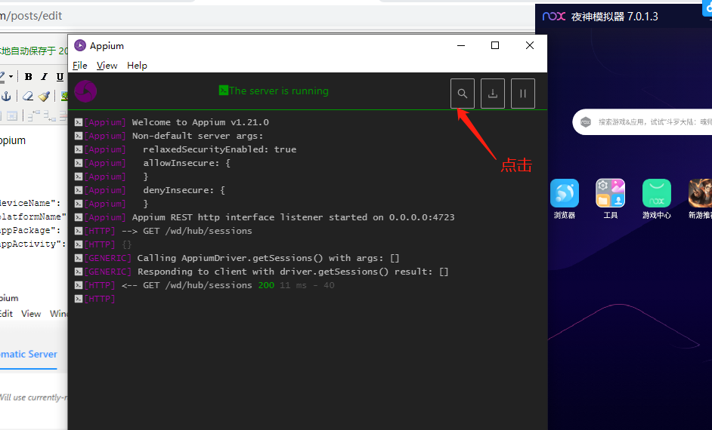Click the 夜神模拟器 7.0.1.3 title text
712x430 pixels.
tap(614, 17)
